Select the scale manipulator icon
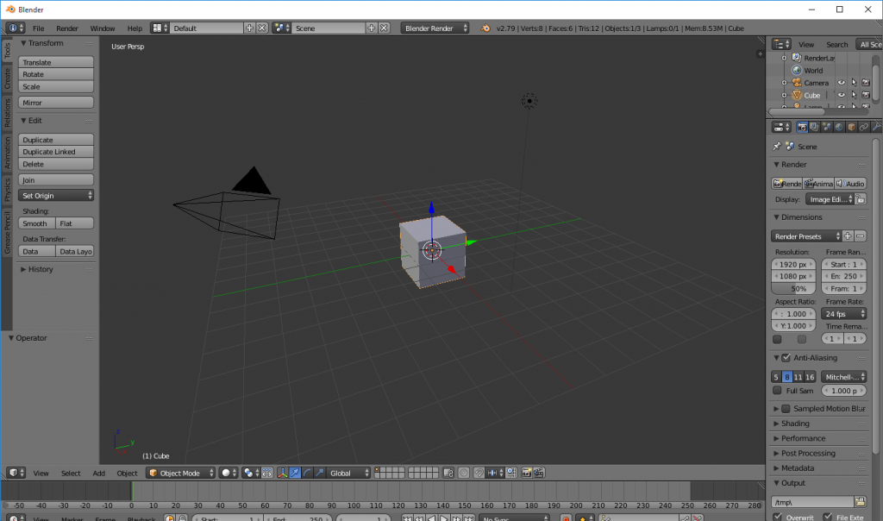 tap(320, 473)
